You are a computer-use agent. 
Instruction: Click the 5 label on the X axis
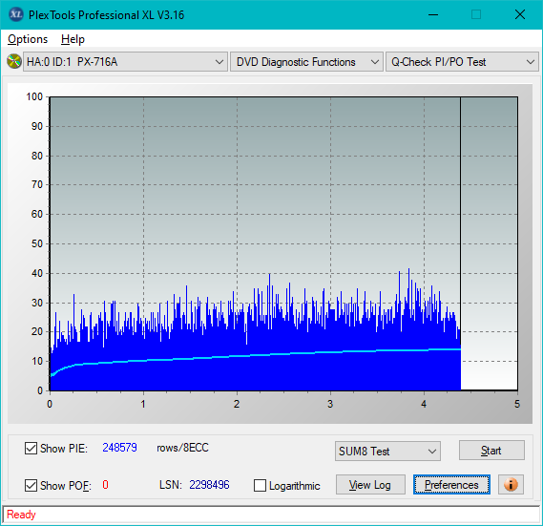517,404
